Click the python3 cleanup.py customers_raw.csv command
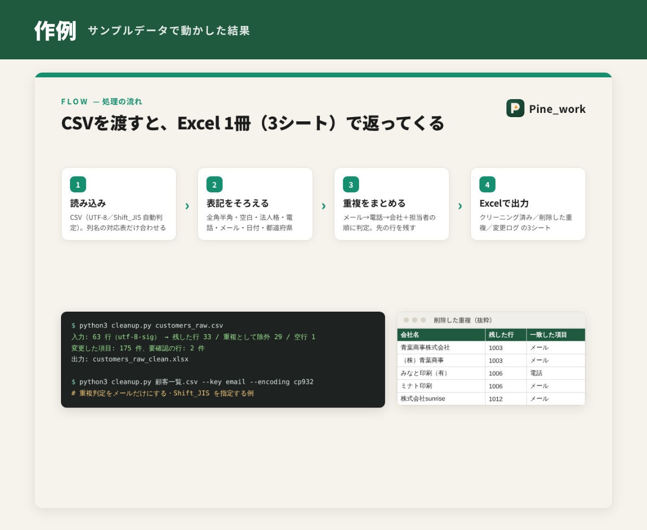Image resolution: width=647 pixels, height=530 pixels. click(147, 325)
